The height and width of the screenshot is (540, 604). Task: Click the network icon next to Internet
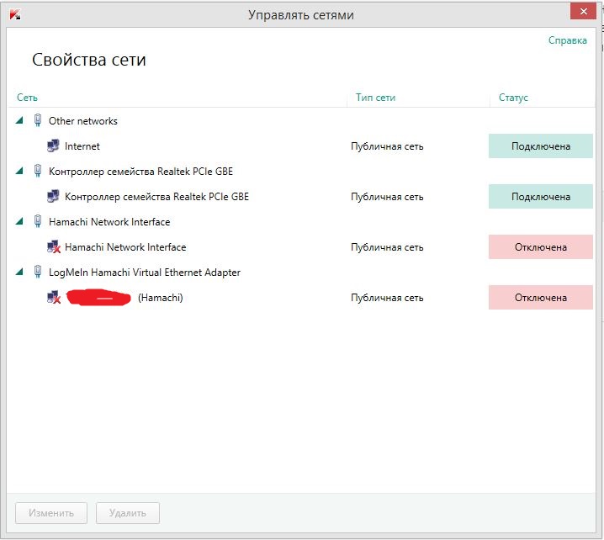point(53,146)
